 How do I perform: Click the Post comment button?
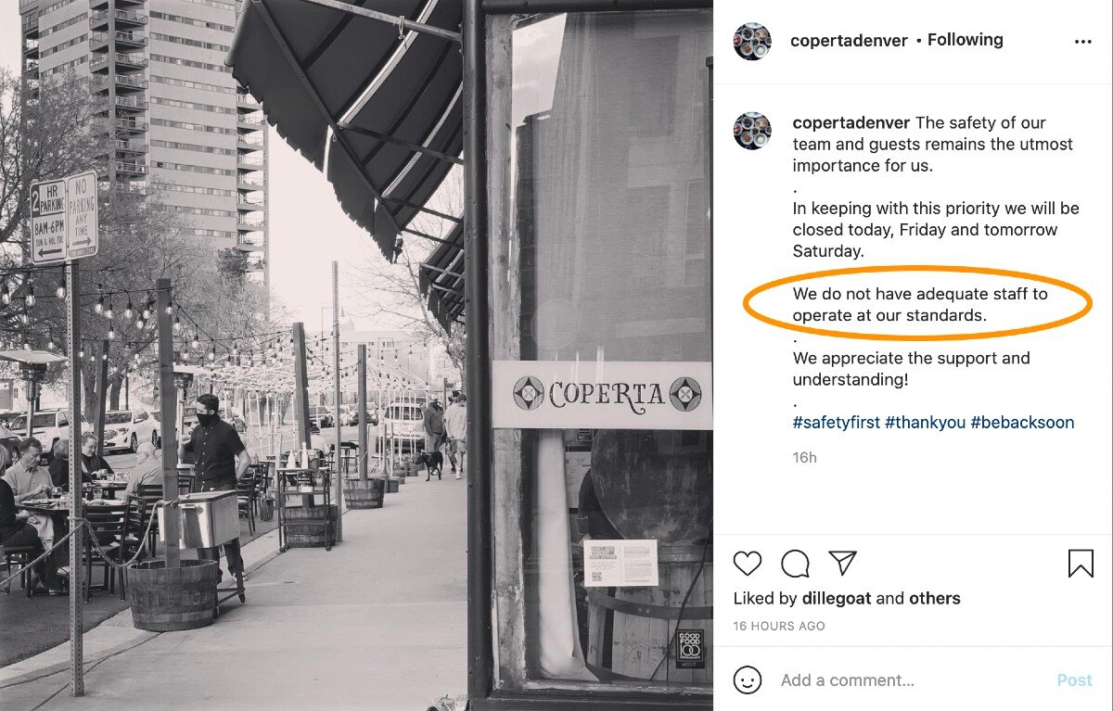click(1074, 680)
